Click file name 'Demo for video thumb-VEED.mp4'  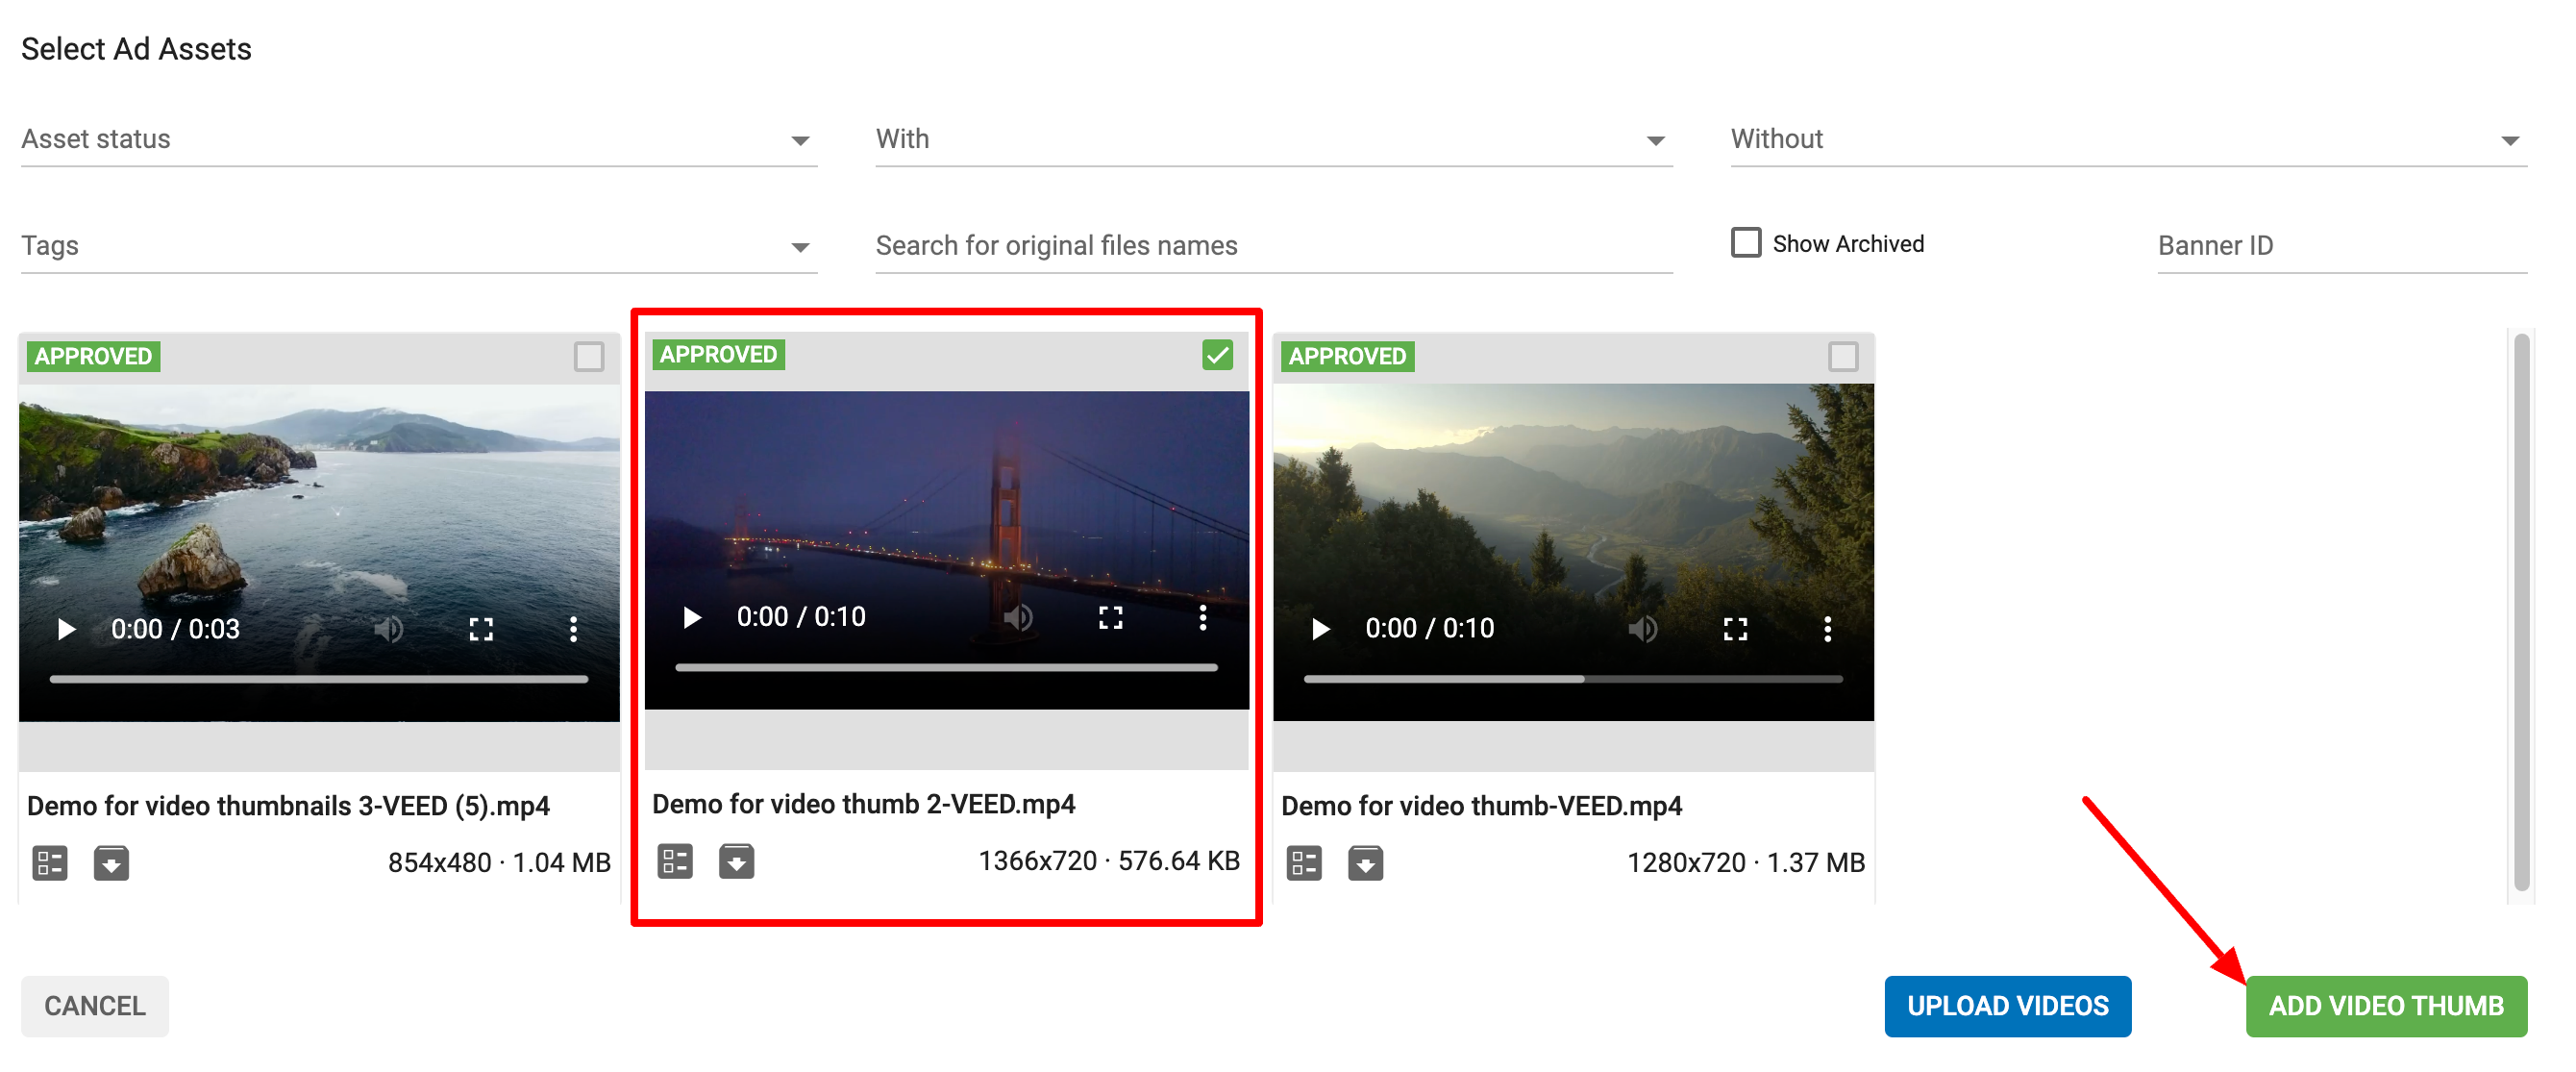[x=1482, y=806]
